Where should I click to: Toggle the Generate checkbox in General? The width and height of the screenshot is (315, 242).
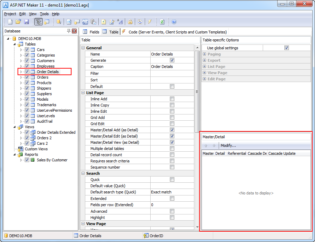coord(172,60)
